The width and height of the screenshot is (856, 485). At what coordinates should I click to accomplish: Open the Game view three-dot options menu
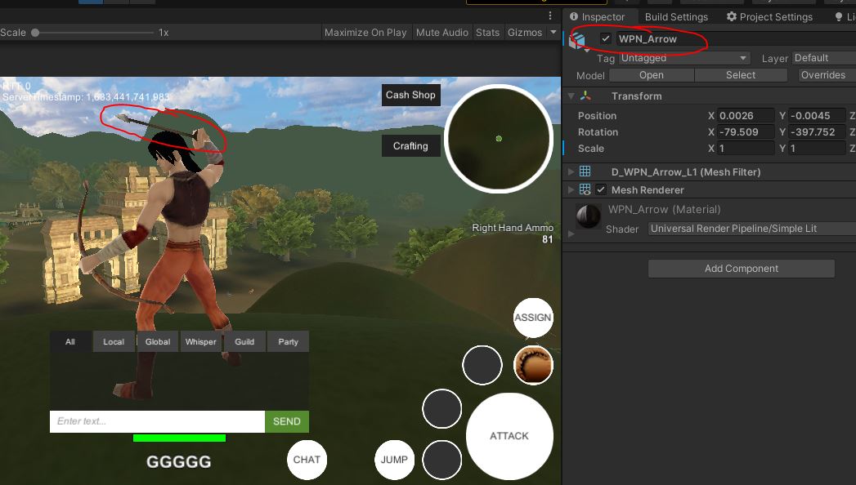549,16
